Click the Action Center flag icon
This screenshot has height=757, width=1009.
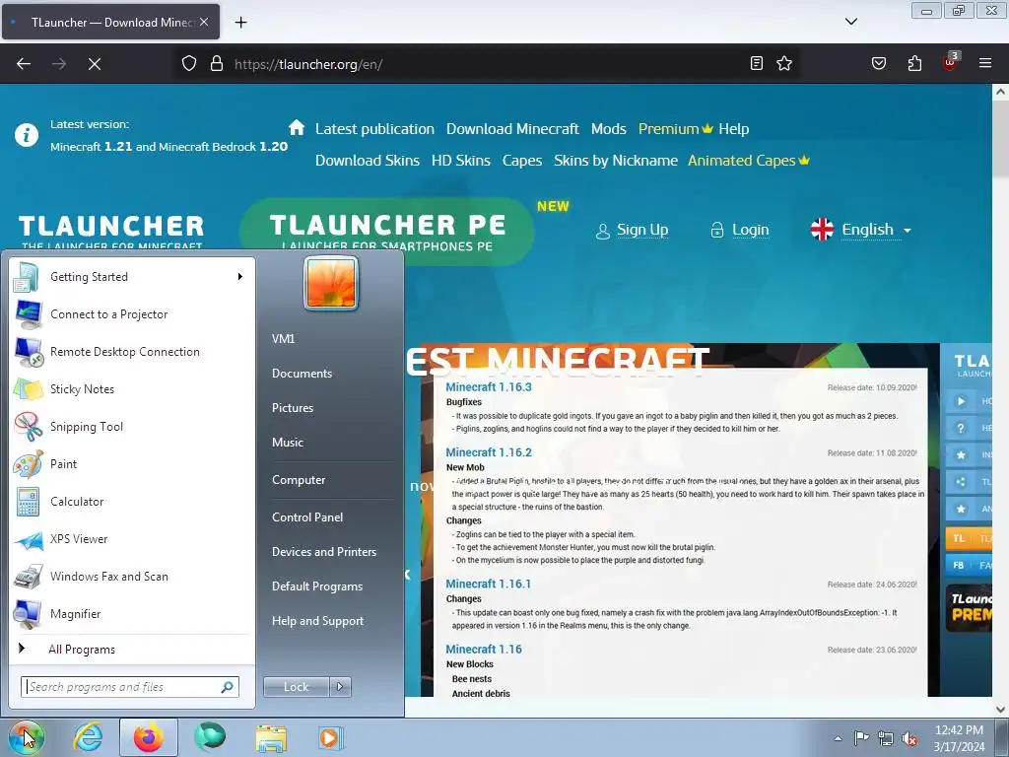(861, 738)
